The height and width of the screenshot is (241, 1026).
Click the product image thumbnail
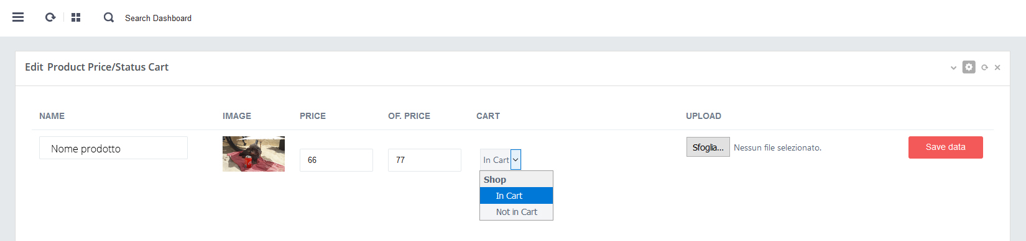click(254, 154)
